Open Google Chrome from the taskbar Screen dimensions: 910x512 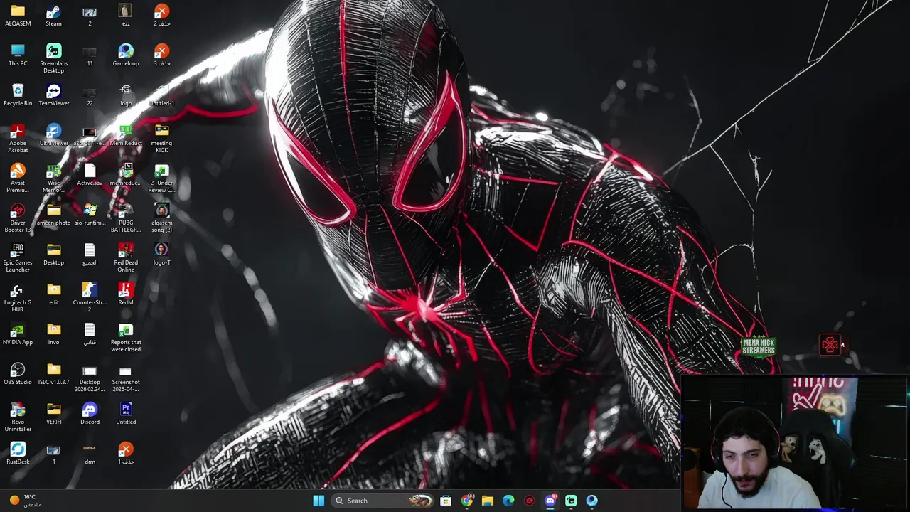click(x=466, y=501)
